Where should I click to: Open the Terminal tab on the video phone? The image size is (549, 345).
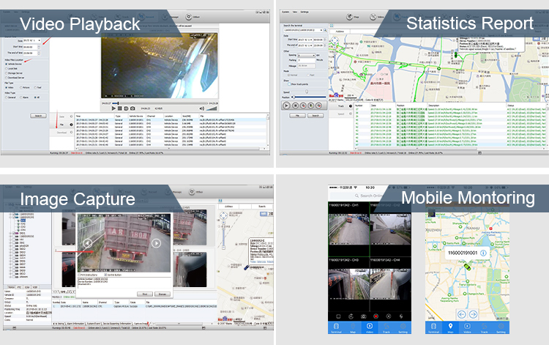pyautogui.click(x=336, y=328)
